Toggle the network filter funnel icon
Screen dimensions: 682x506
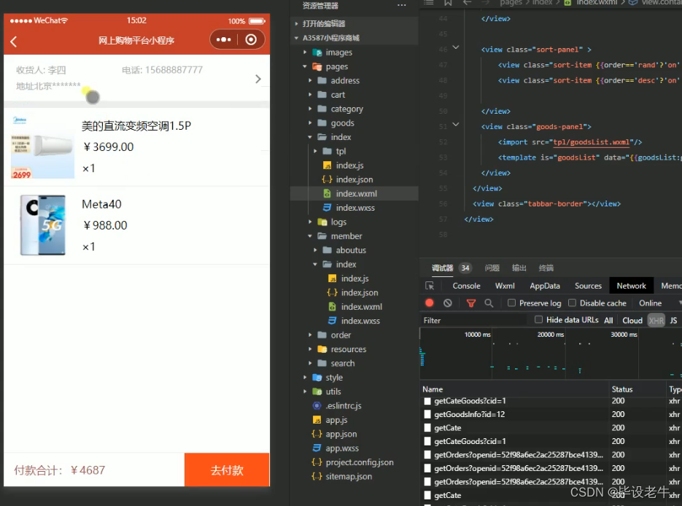(x=470, y=303)
